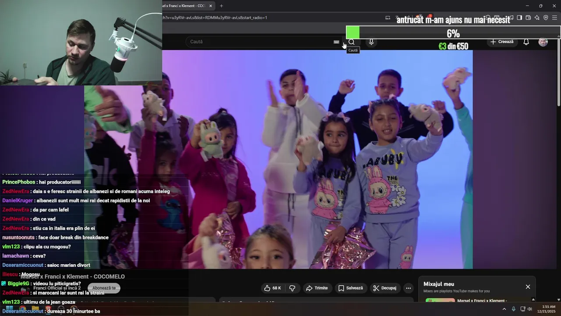Open the account avatar menu
This screenshot has height=316, width=561.
click(x=543, y=42)
